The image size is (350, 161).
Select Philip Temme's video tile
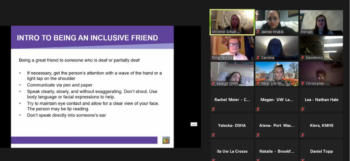(x=232, y=48)
